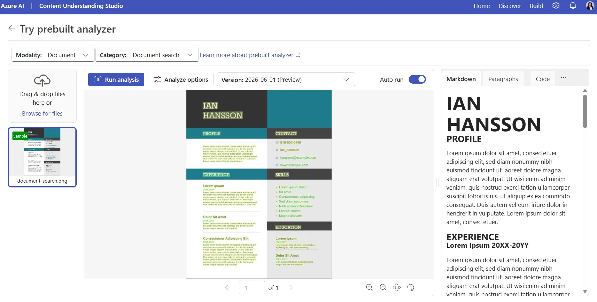Click the Content Understanding Studio title
This screenshot has height=302, width=597.
81,6
